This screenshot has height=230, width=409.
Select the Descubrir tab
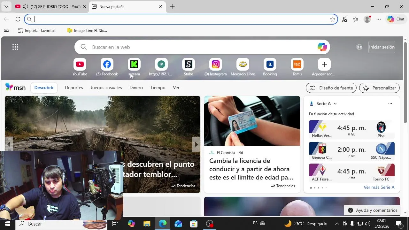click(44, 88)
